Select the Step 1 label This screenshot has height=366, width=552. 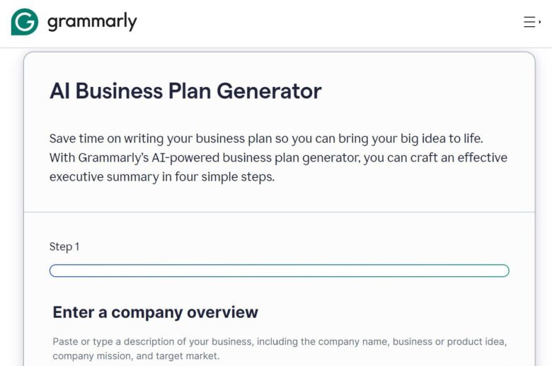pos(64,246)
